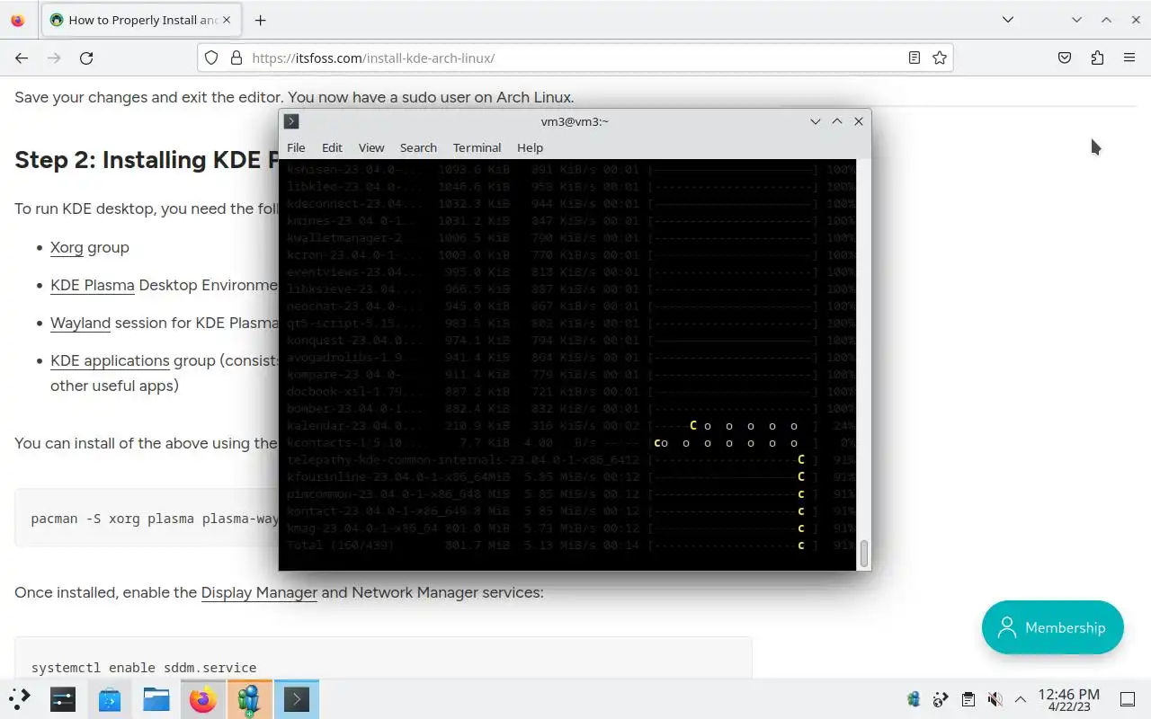Minimize the terminal with its titlebar chevron-down
The image size is (1151, 719).
[x=816, y=121]
